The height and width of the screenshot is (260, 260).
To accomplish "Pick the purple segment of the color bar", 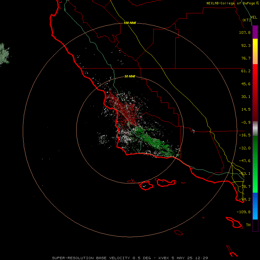I will pos(255,32).
